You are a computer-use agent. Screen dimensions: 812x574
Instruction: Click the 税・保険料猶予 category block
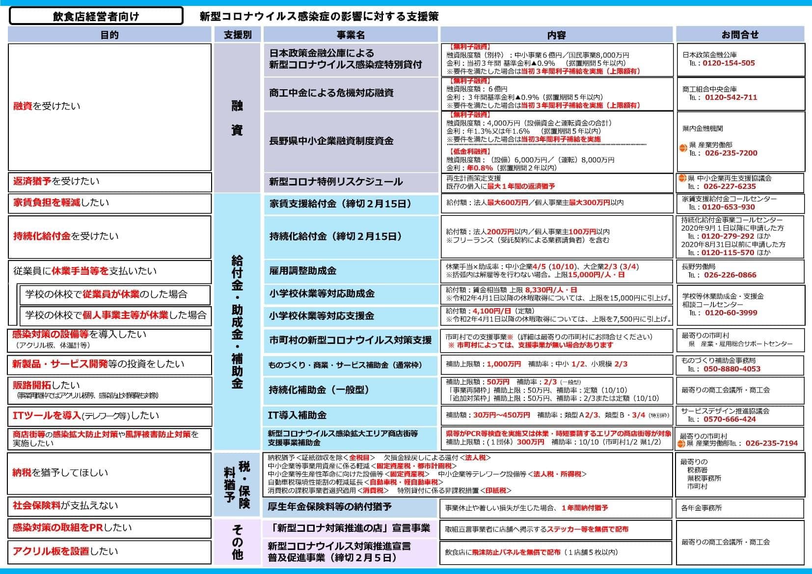(x=238, y=484)
